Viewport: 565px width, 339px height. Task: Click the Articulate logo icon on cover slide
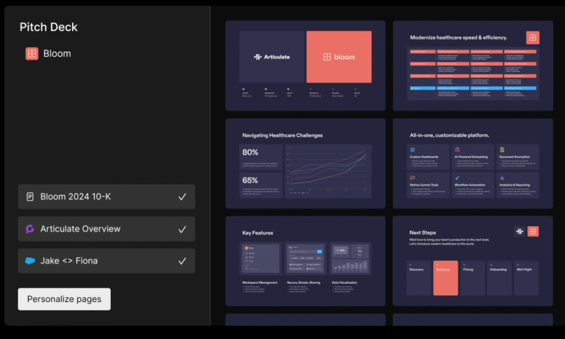[257, 57]
